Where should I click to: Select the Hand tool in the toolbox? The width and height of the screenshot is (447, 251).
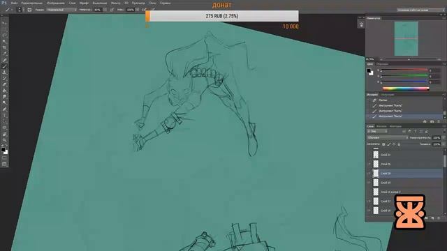tap(4, 134)
